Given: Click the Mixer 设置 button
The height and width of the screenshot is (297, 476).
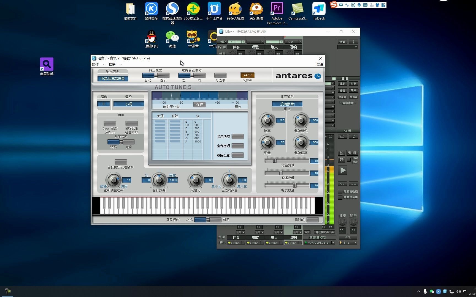Looking at the screenshot, I should 342,42.
